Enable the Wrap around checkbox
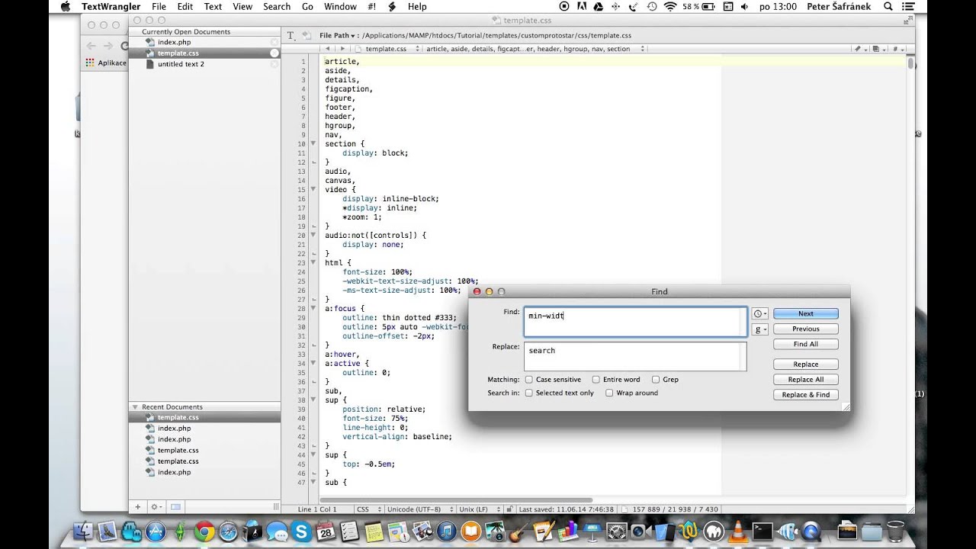Image resolution: width=976 pixels, height=549 pixels. [x=609, y=393]
